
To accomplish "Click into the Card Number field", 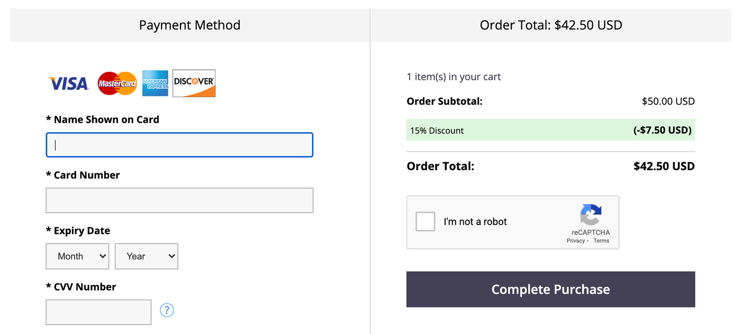I will tap(179, 200).
